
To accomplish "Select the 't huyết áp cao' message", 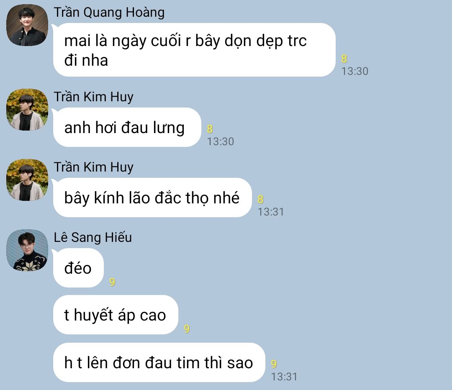I will tap(116, 315).
